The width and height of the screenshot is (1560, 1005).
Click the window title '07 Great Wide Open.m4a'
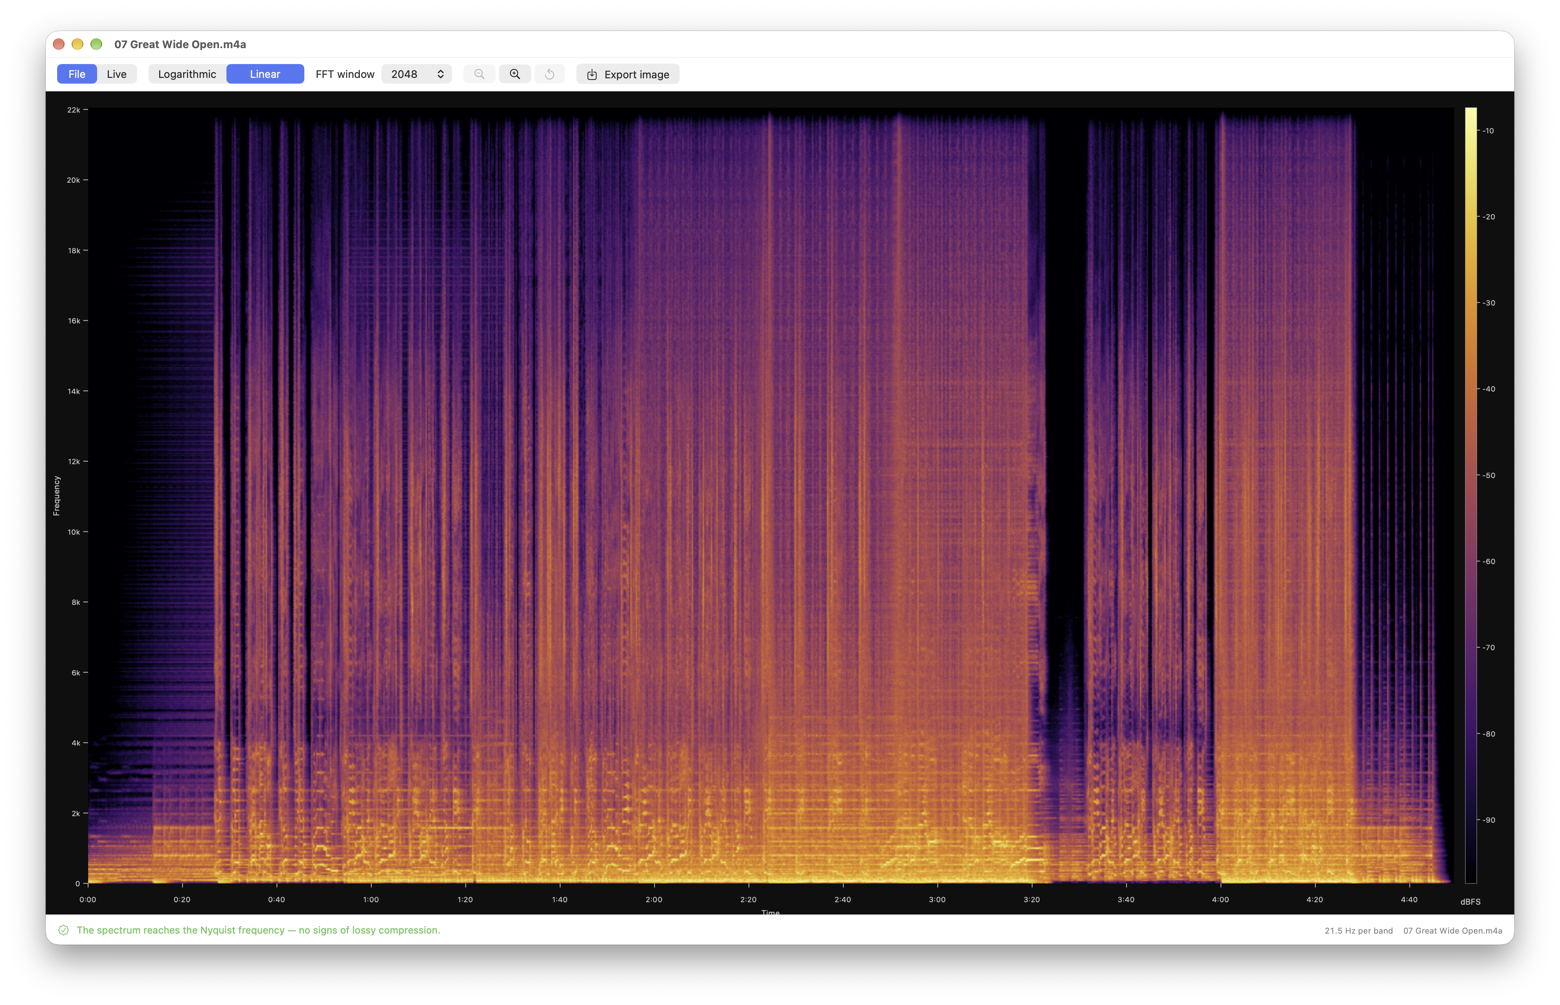pos(180,44)
